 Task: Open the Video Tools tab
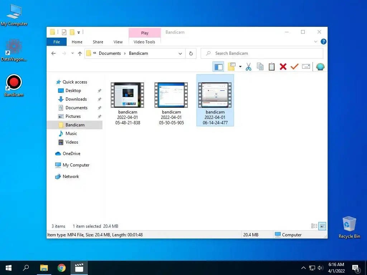tap(144, 42)
